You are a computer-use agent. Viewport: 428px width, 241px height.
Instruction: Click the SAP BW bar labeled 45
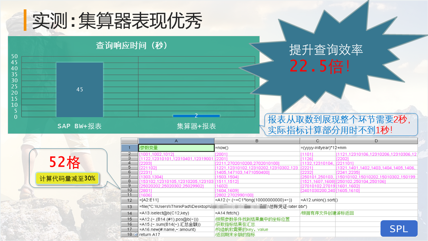point(80,89)
